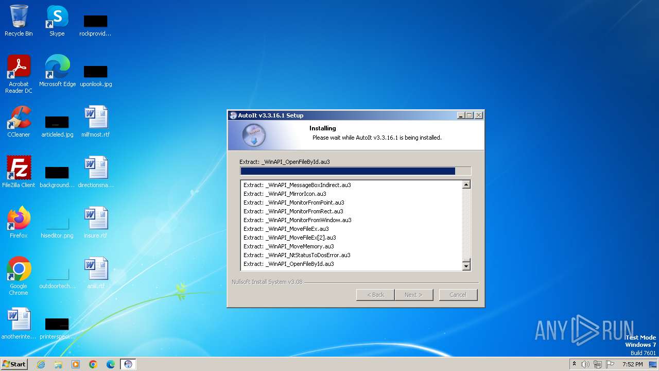Click log line _WinAPI_MonitorFromPoint.au3
This screenshot has height=371, width=659.
tap(294, 203)
